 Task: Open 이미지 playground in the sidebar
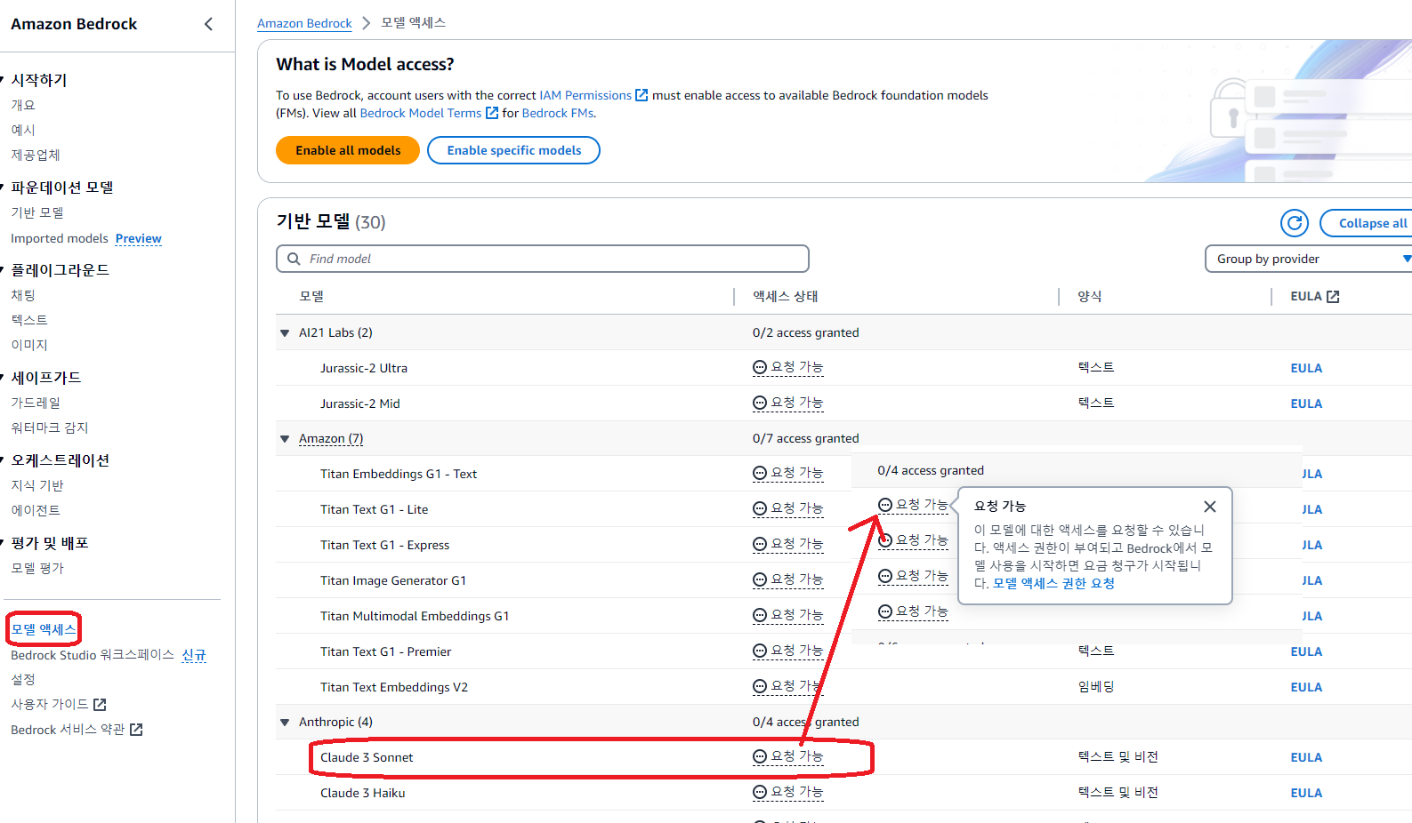tap(29, 345)
